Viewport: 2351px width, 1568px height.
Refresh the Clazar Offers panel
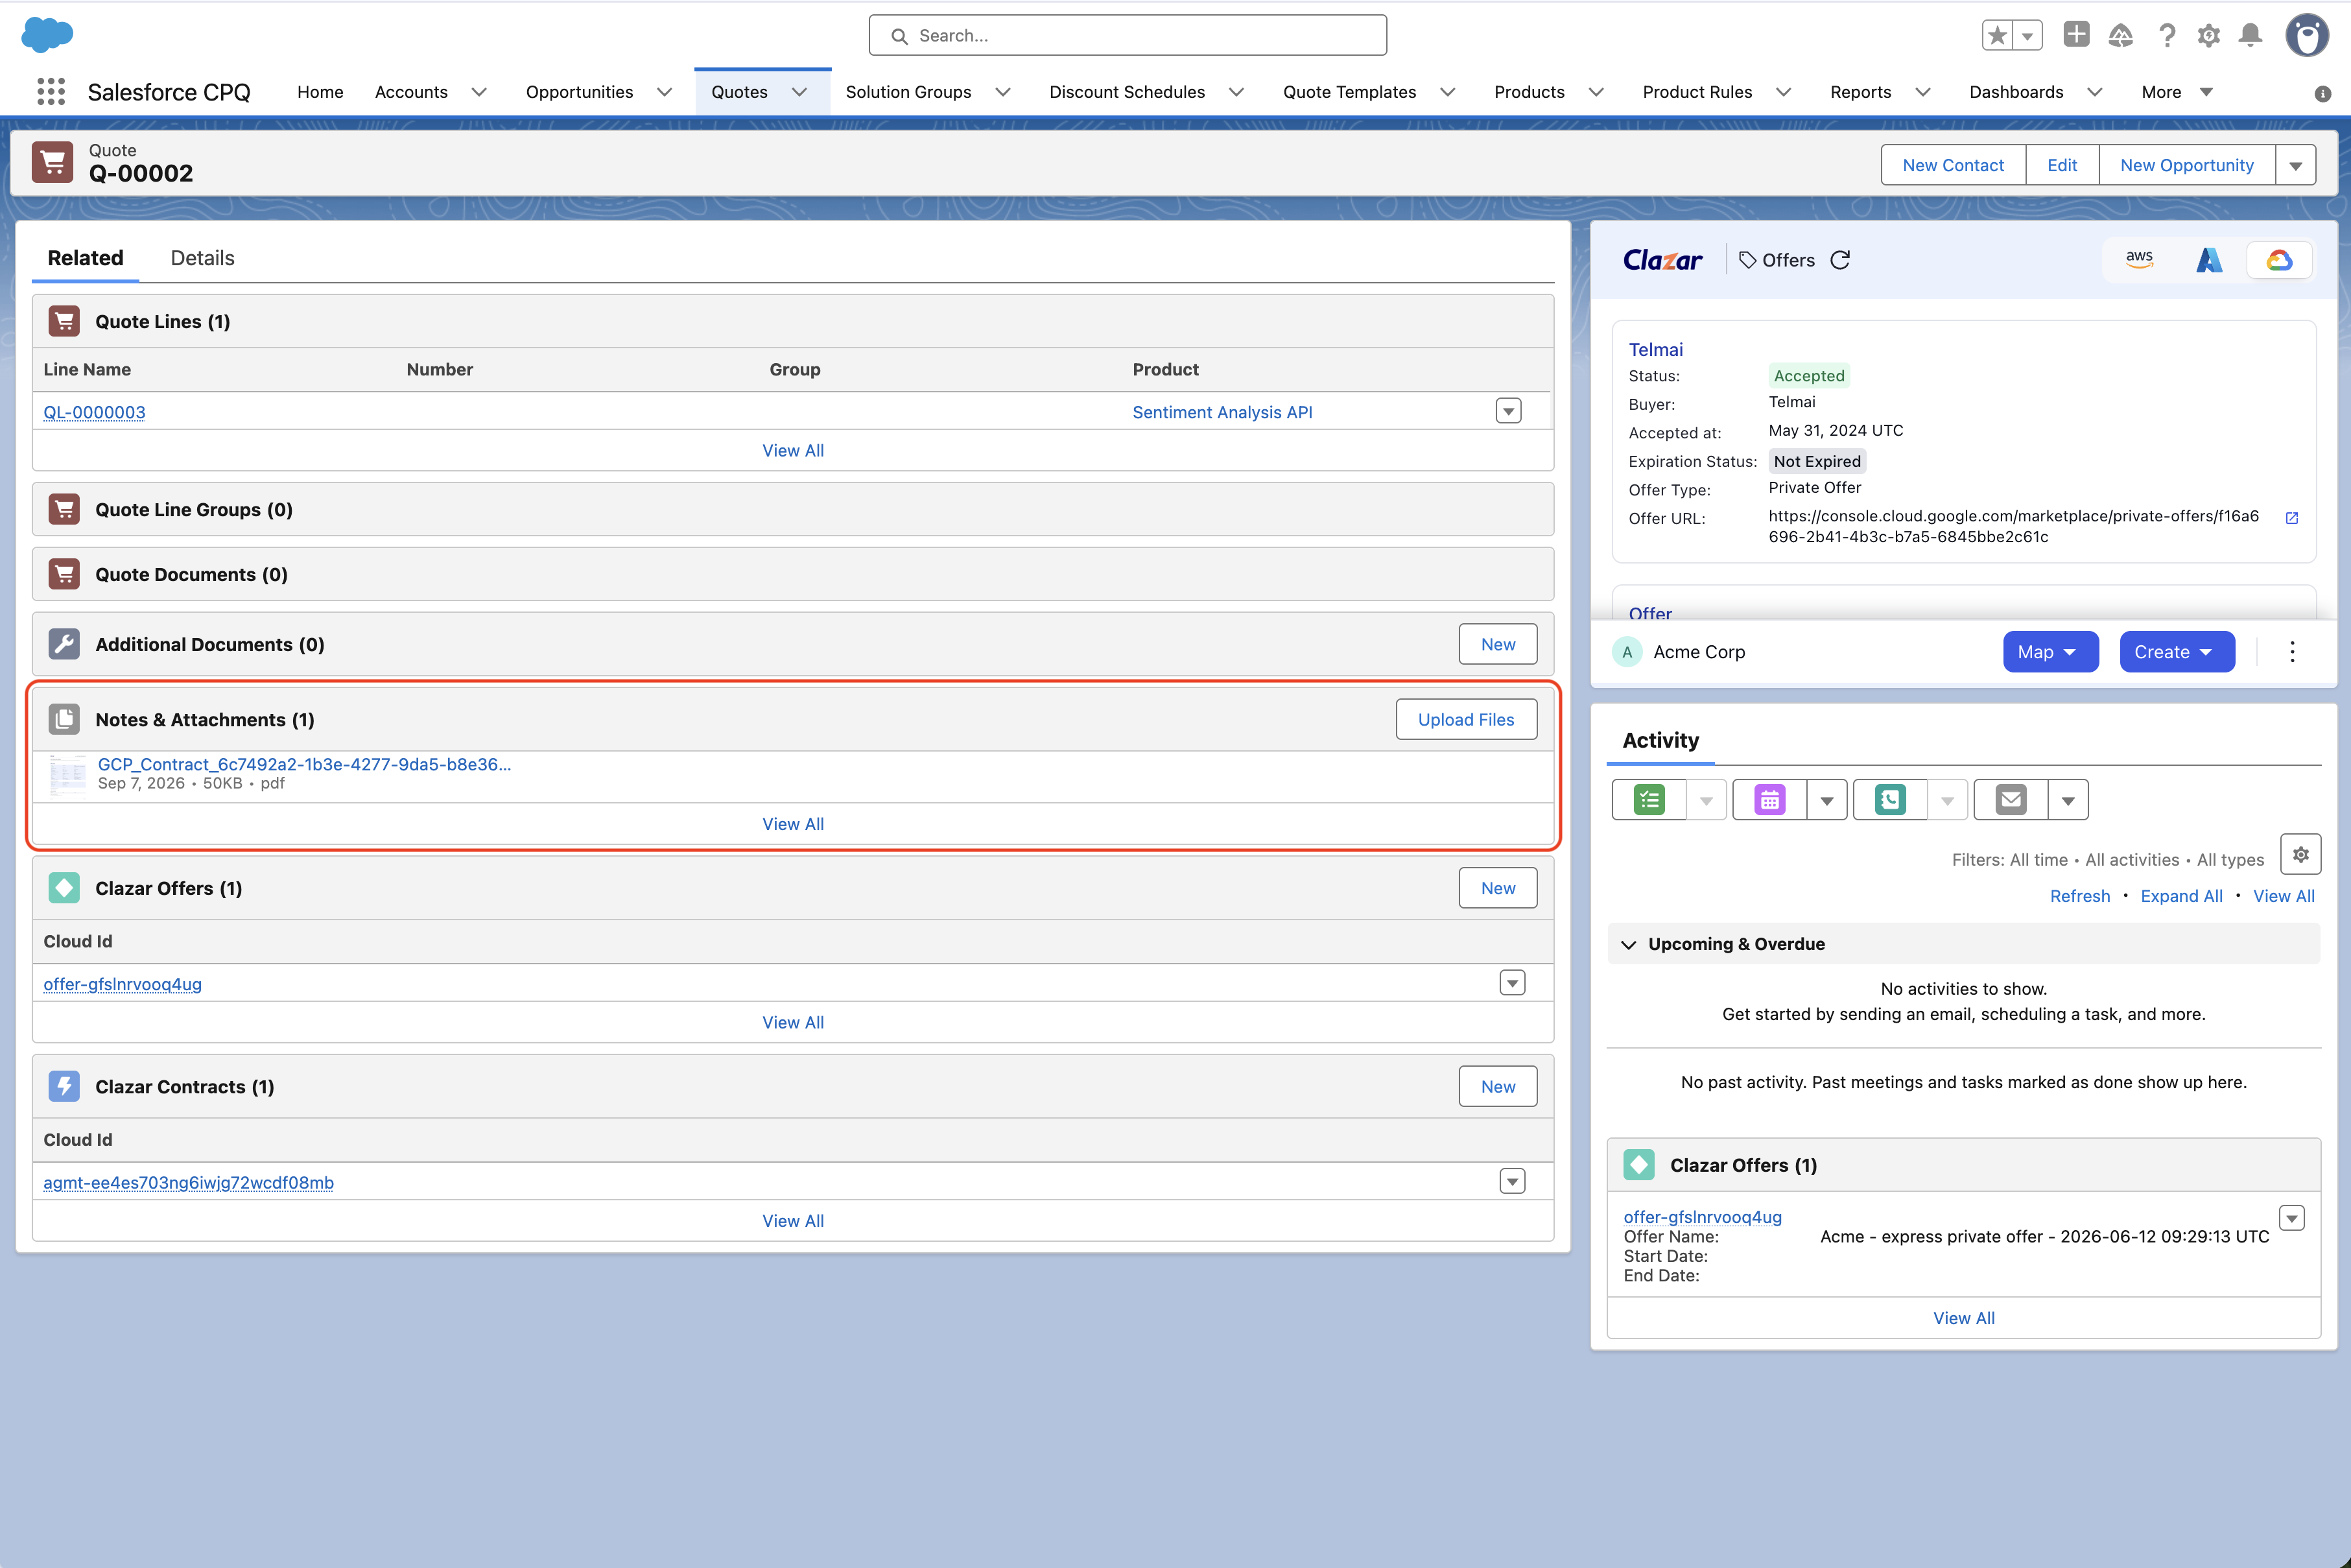coord(1840,260)
